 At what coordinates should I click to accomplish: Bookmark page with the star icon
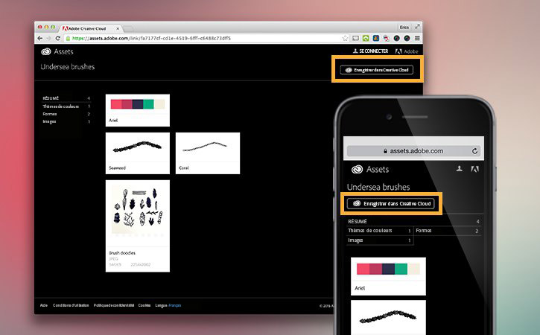click(x=345, y=38)
